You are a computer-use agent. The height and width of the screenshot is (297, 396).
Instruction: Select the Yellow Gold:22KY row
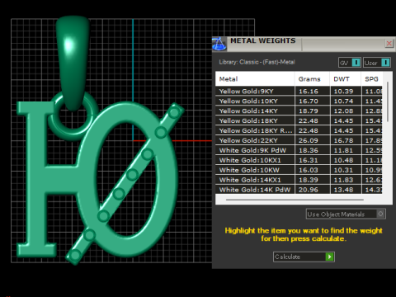[299, 140]
